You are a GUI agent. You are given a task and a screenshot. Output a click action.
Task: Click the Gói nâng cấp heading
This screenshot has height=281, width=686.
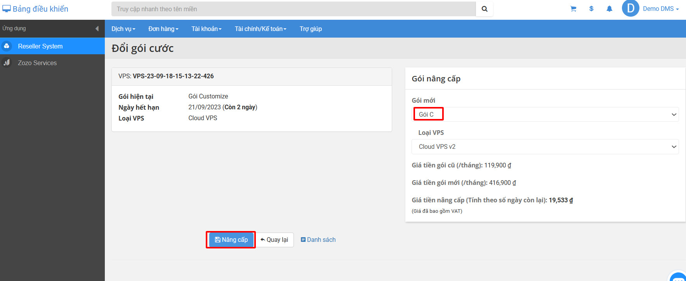(436, 79)
